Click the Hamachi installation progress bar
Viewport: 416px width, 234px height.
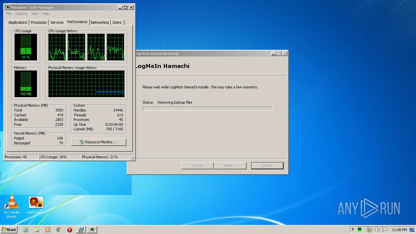pos(207,109)
